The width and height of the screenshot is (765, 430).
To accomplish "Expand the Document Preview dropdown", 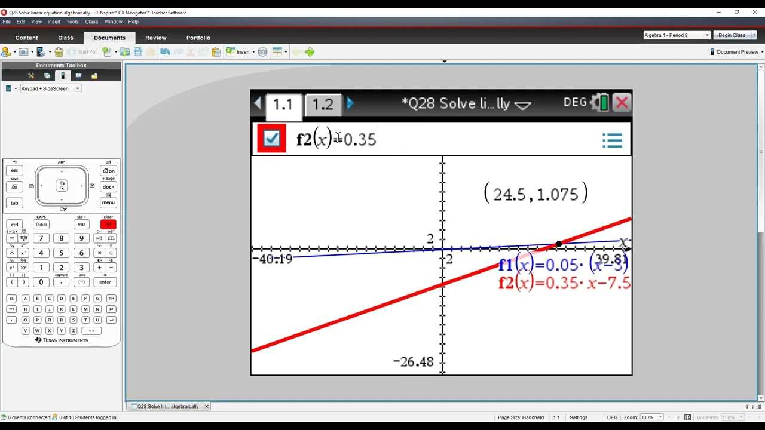I will (x=762, y=52).
